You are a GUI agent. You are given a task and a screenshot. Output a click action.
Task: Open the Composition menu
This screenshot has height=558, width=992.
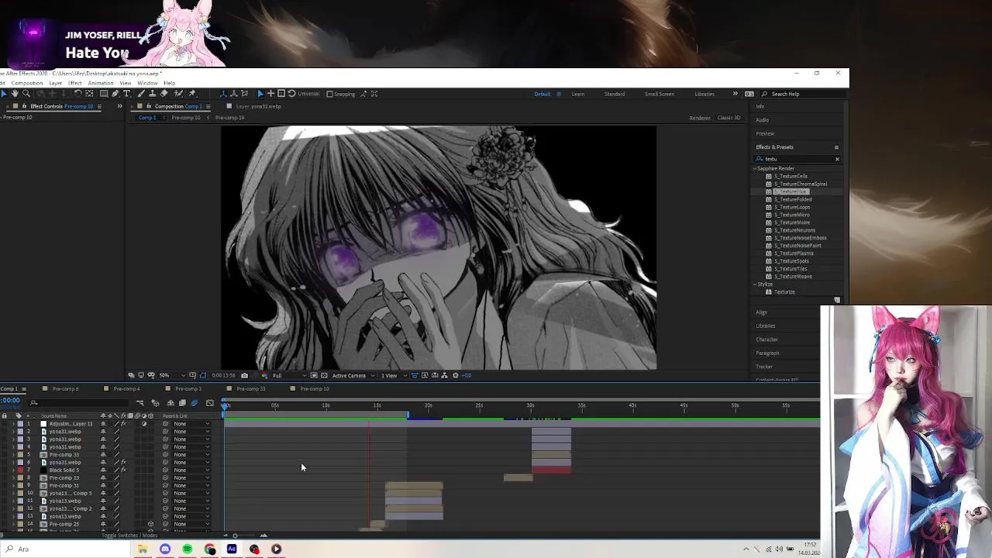[x=27, y=83]
